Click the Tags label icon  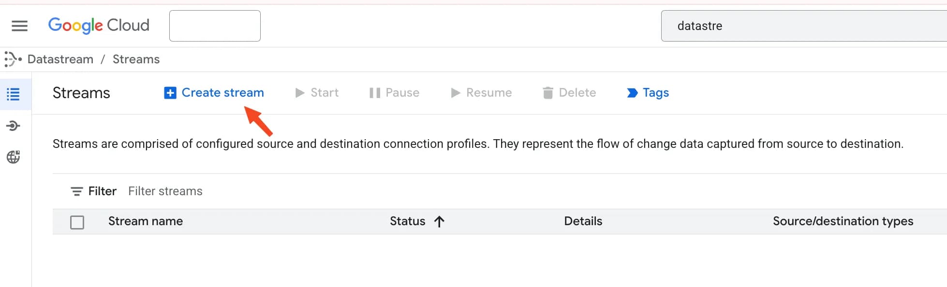pyautogui.click(x=632, y=93)
